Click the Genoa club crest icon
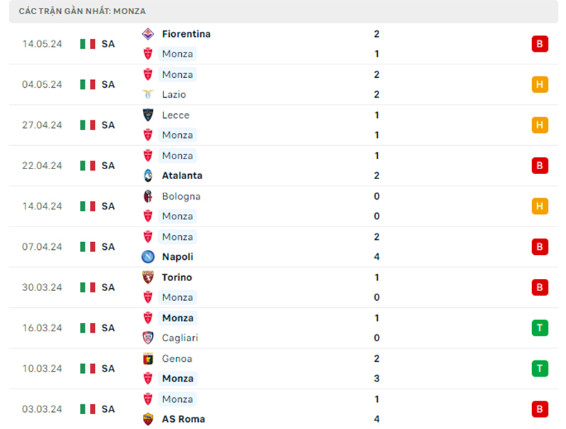The width and height of the screenshot is (566, 429). point(149,358)
